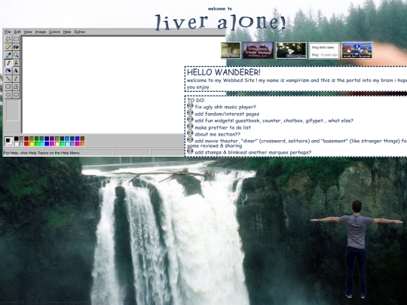Click the "For Help, click Help Topics" status text
Viewport: 407px width, 305px height.
click(x=42, y=153)
